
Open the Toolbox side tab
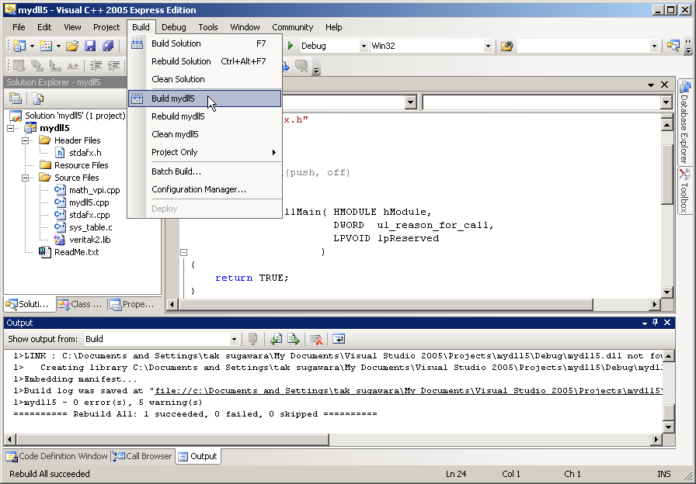tap(685, 191)
